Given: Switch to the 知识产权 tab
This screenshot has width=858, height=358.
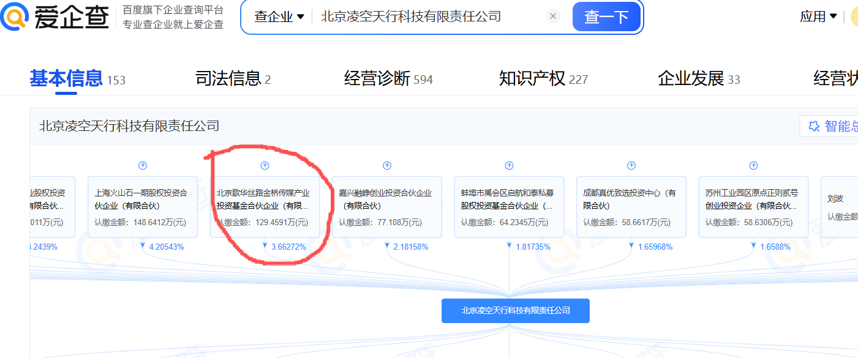Looking at the screenshot, I should tap(543, 79).
